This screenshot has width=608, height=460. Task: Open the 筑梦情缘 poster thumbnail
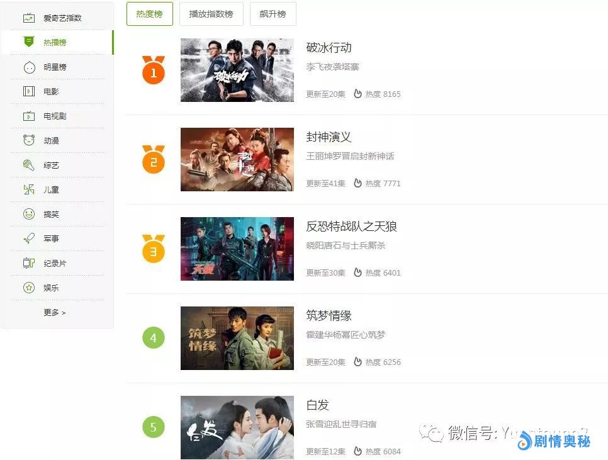(237, 338)
